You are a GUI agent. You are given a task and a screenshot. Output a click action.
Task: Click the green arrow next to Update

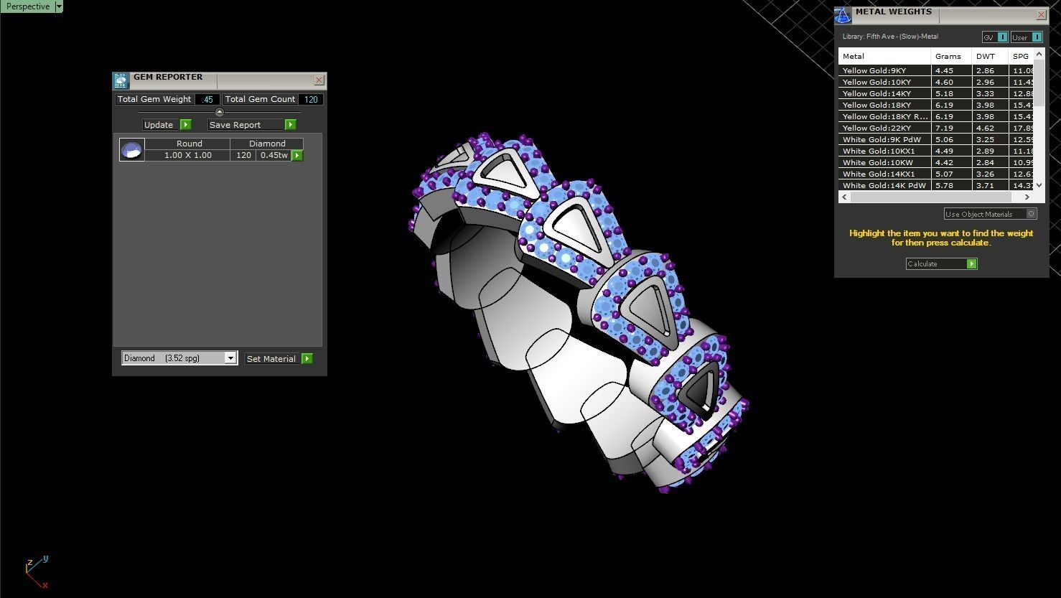(x=185, y=125)
